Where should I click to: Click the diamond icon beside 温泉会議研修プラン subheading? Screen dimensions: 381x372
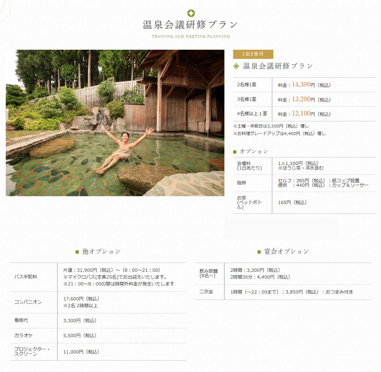pos(236,66)
